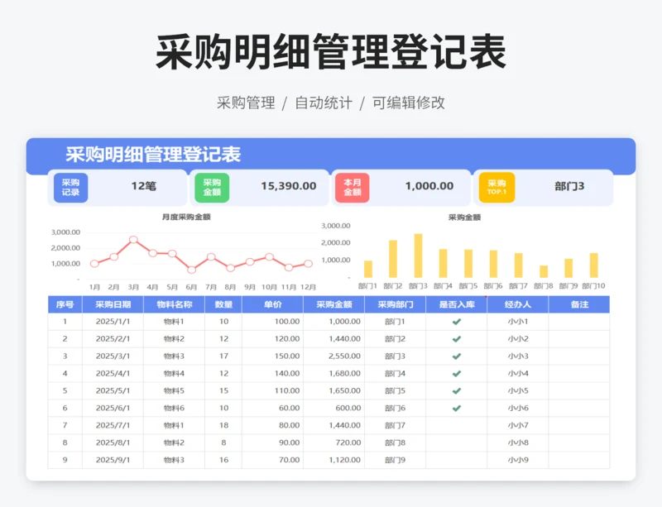Image resolution: width=662 pixels, height=507 pixels.
Task: Click the 采购日期 column header
Action: coord(113,304)
